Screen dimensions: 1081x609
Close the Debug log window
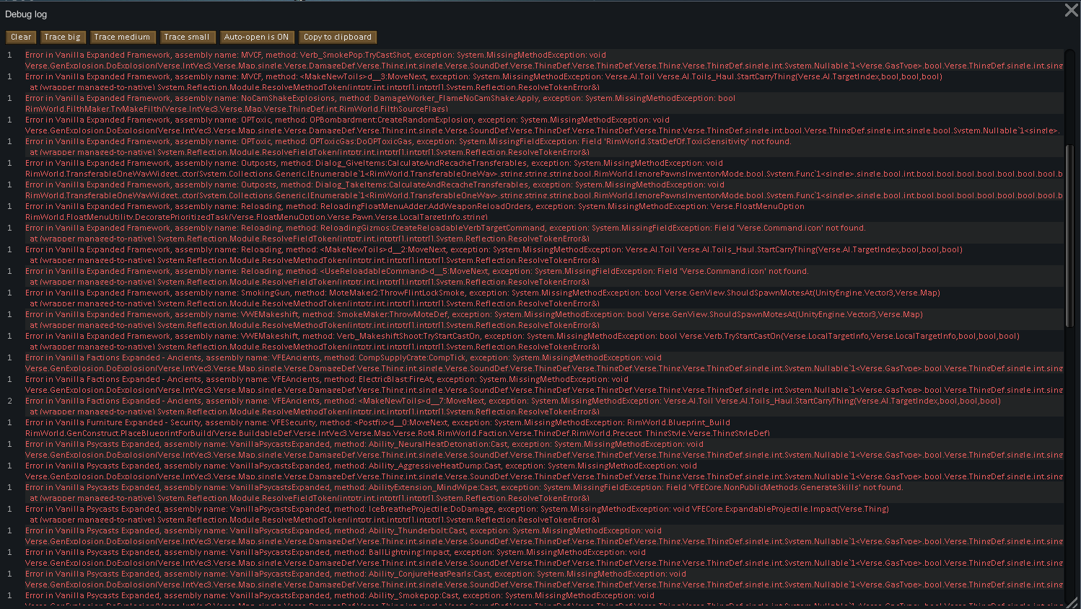pyautogui.click(x=1072, y=10)
